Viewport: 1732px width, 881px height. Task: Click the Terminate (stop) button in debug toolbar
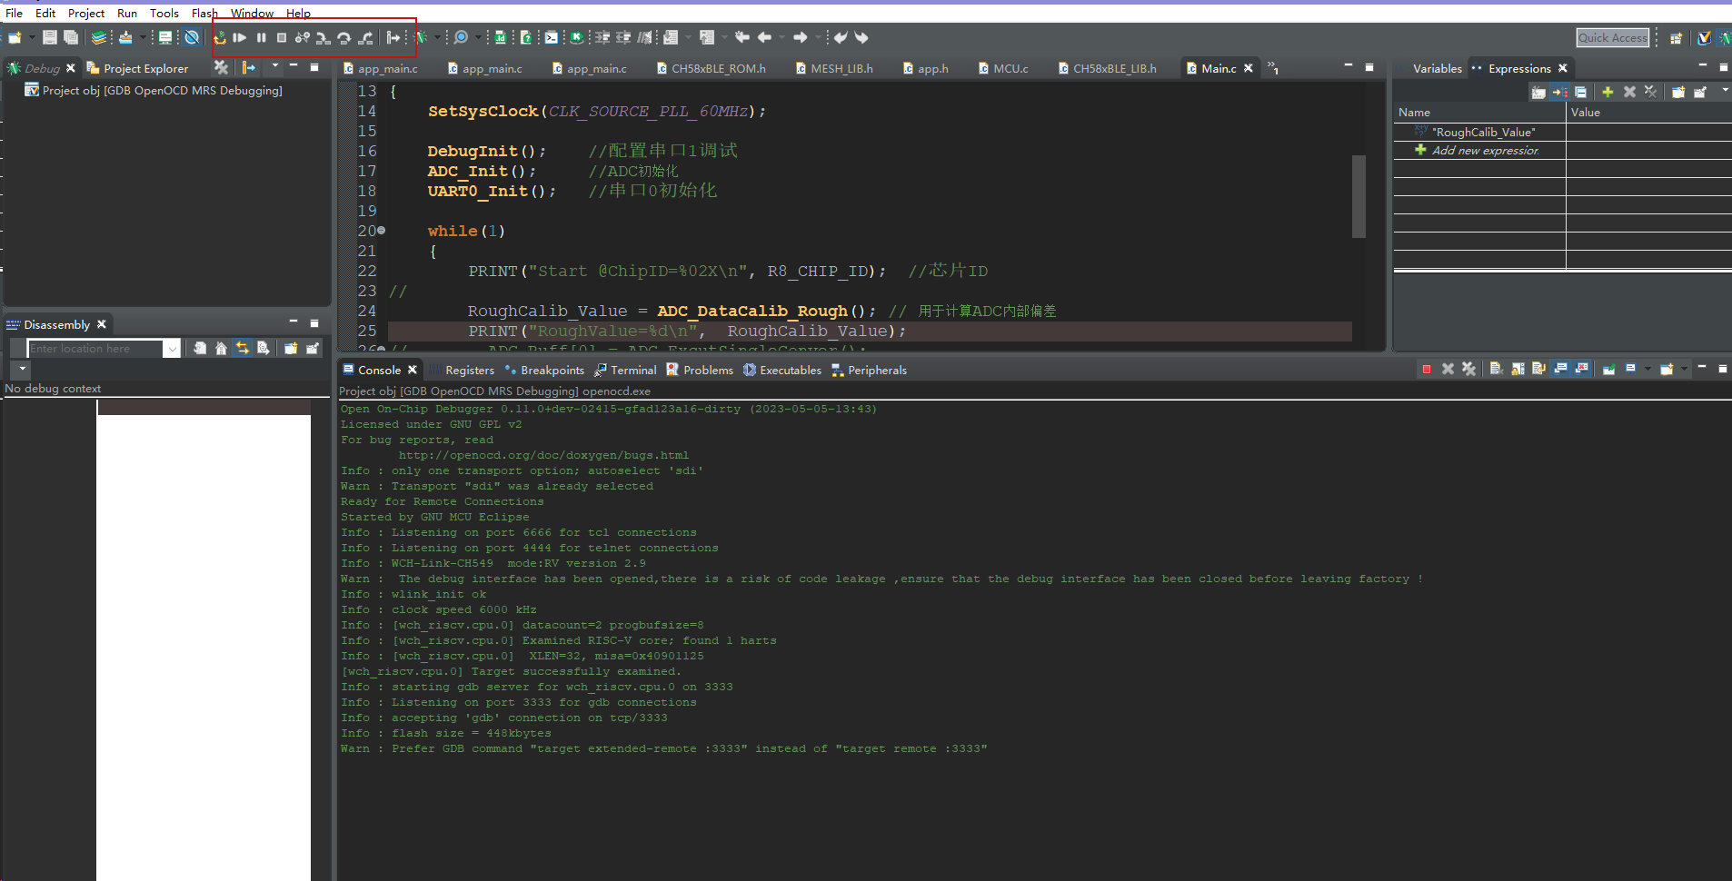coord(282,38)
